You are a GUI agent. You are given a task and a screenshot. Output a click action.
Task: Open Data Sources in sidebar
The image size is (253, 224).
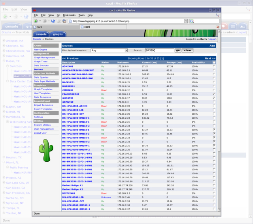click(41, 65)
